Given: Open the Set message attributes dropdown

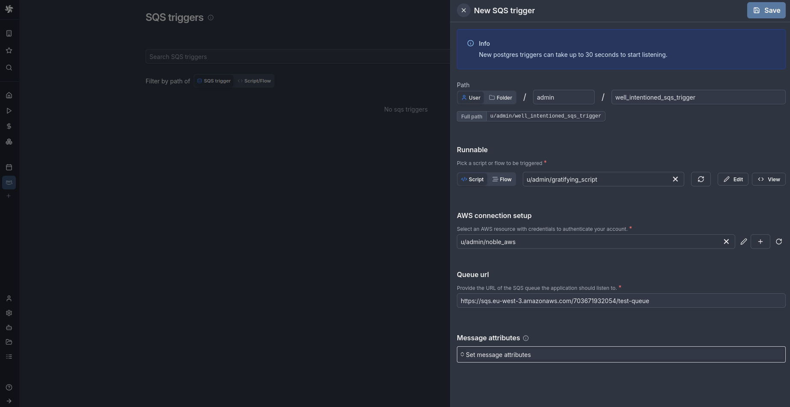Looking at the screenshot, I should pyautogui.click(x=621, y=354).
